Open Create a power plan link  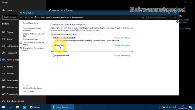click(30, 39)
